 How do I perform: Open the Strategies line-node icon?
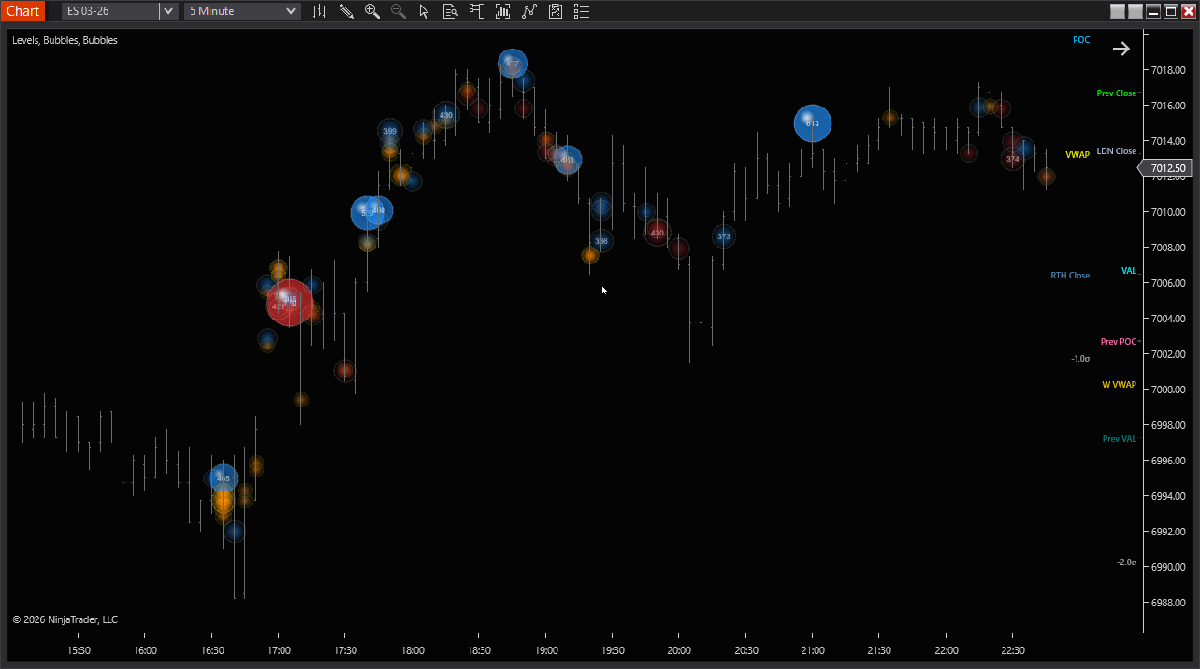click(x=529, y=11)
